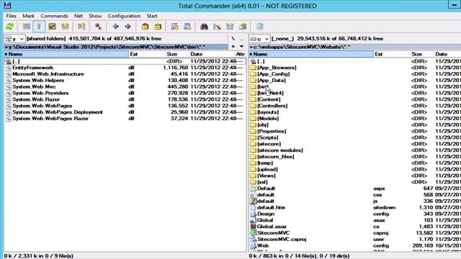This screenshot has height=259, width=461.
Task: Open the Show menu
Action: coord(95,16)
